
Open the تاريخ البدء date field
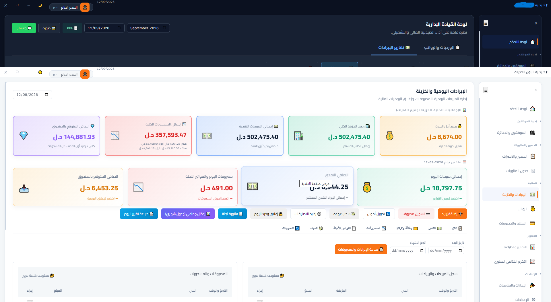tap(446, 251)
